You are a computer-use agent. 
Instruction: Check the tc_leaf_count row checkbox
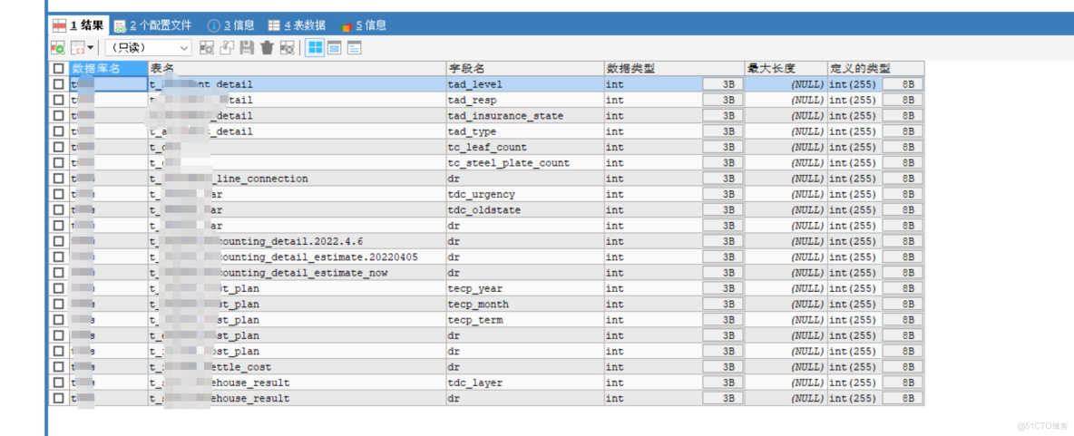pyautogui.click(x=59, y=147)
